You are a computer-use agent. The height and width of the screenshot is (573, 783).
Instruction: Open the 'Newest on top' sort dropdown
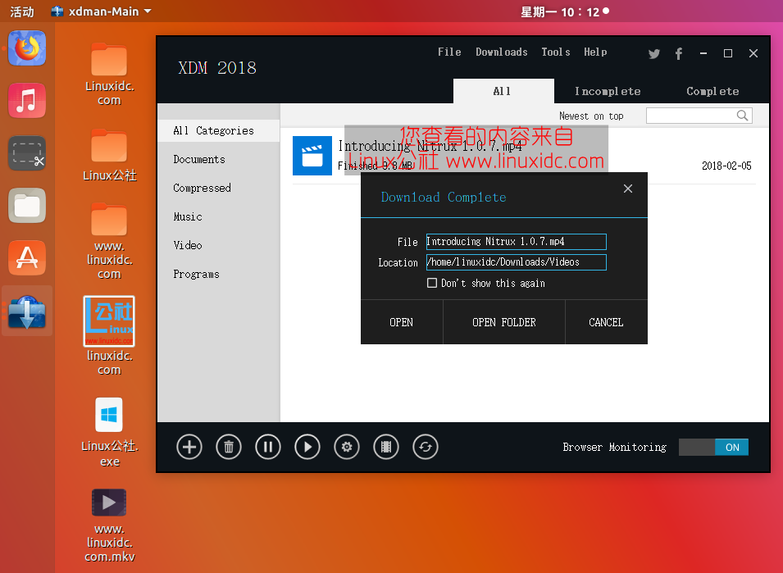591,116
